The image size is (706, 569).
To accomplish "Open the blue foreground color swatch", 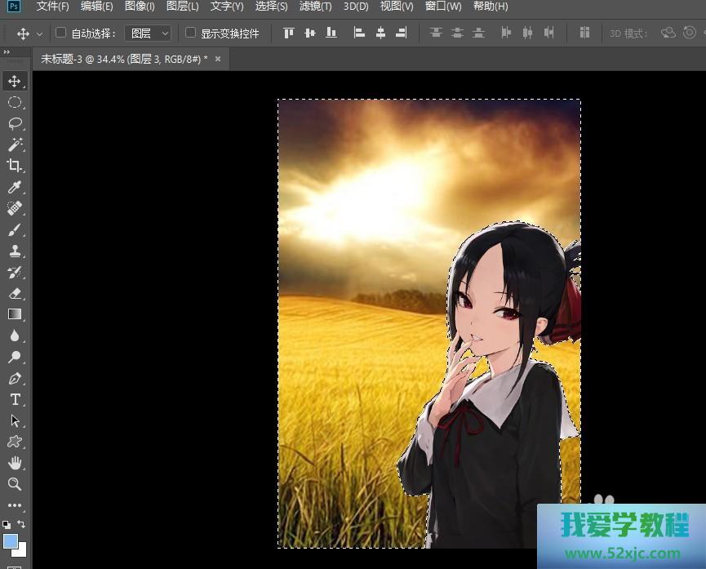I will click(11, 540).
